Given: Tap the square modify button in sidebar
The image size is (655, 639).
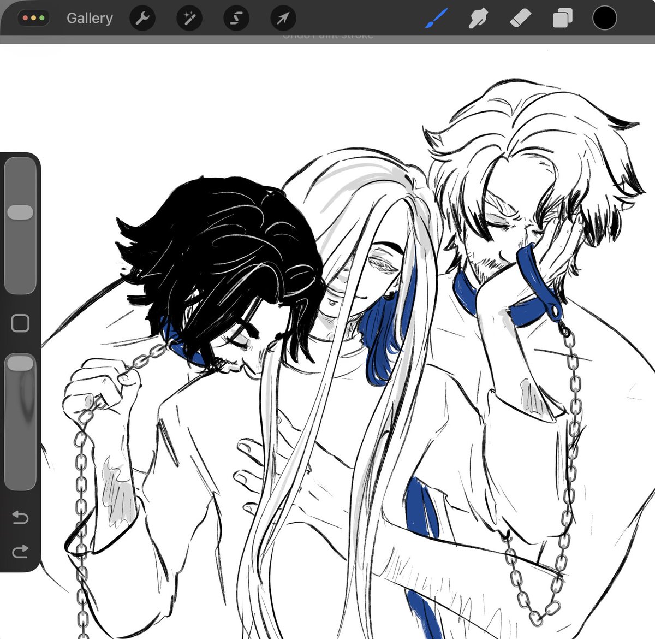Looking at the screenshot, I should (20, 323).
